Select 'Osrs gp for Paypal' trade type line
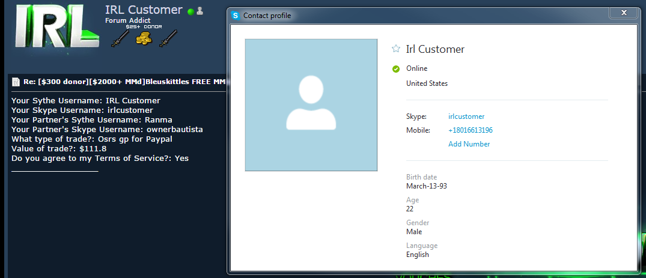 point(91,139)
